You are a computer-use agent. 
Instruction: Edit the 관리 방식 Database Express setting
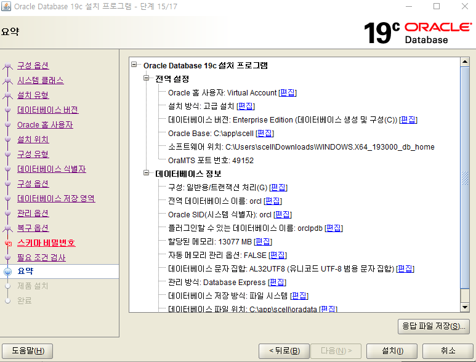click(x=277, y=282)
